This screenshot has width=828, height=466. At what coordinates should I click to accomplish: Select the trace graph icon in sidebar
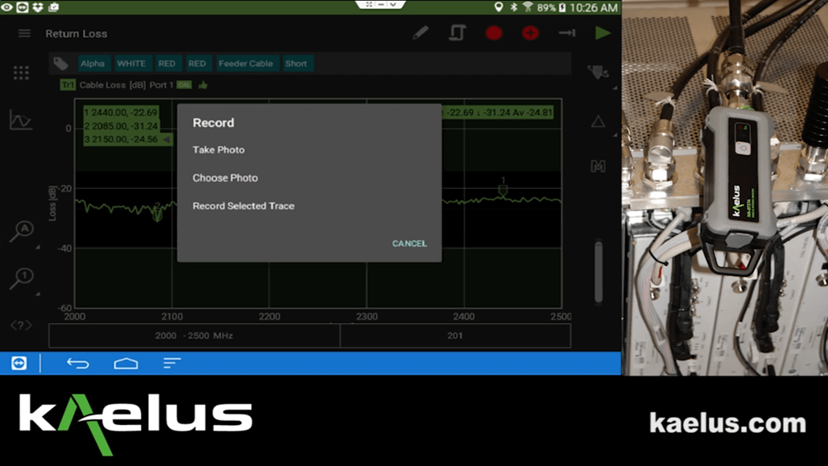21,120
